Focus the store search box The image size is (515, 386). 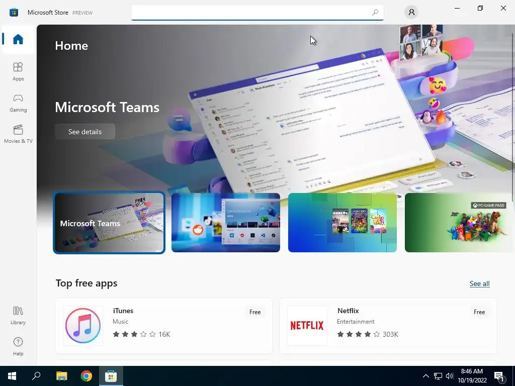(257, 13)
